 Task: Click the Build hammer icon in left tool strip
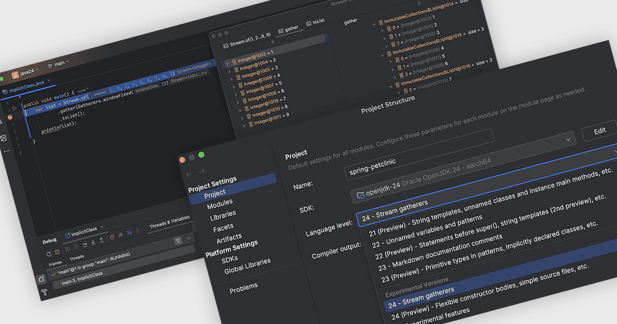[x=45, y=292]
